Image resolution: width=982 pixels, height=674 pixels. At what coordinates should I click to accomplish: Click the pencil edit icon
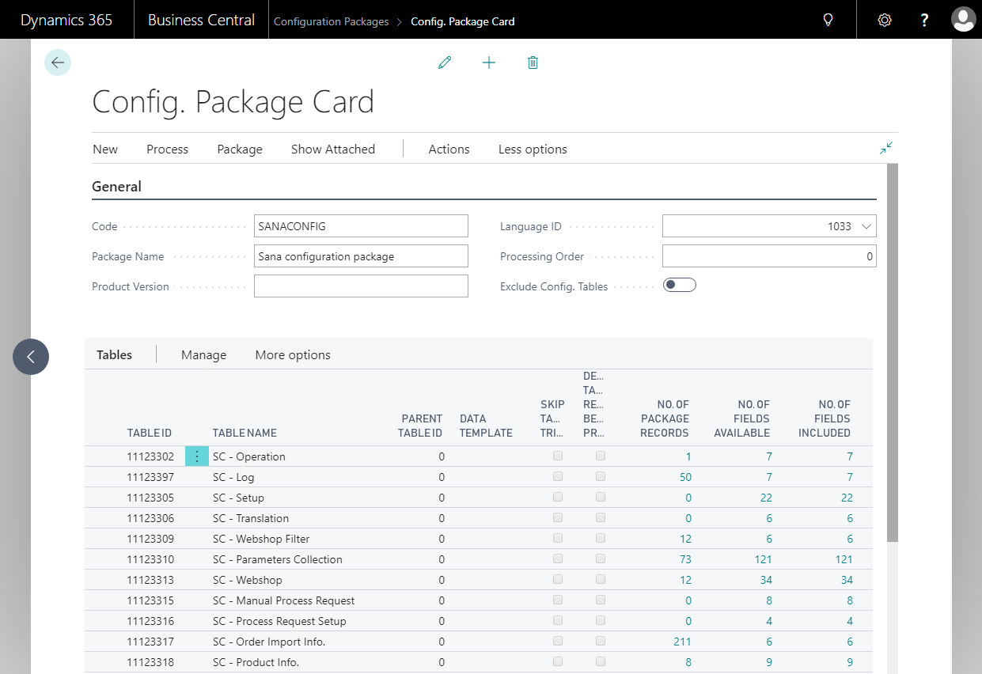coord(445,62)
